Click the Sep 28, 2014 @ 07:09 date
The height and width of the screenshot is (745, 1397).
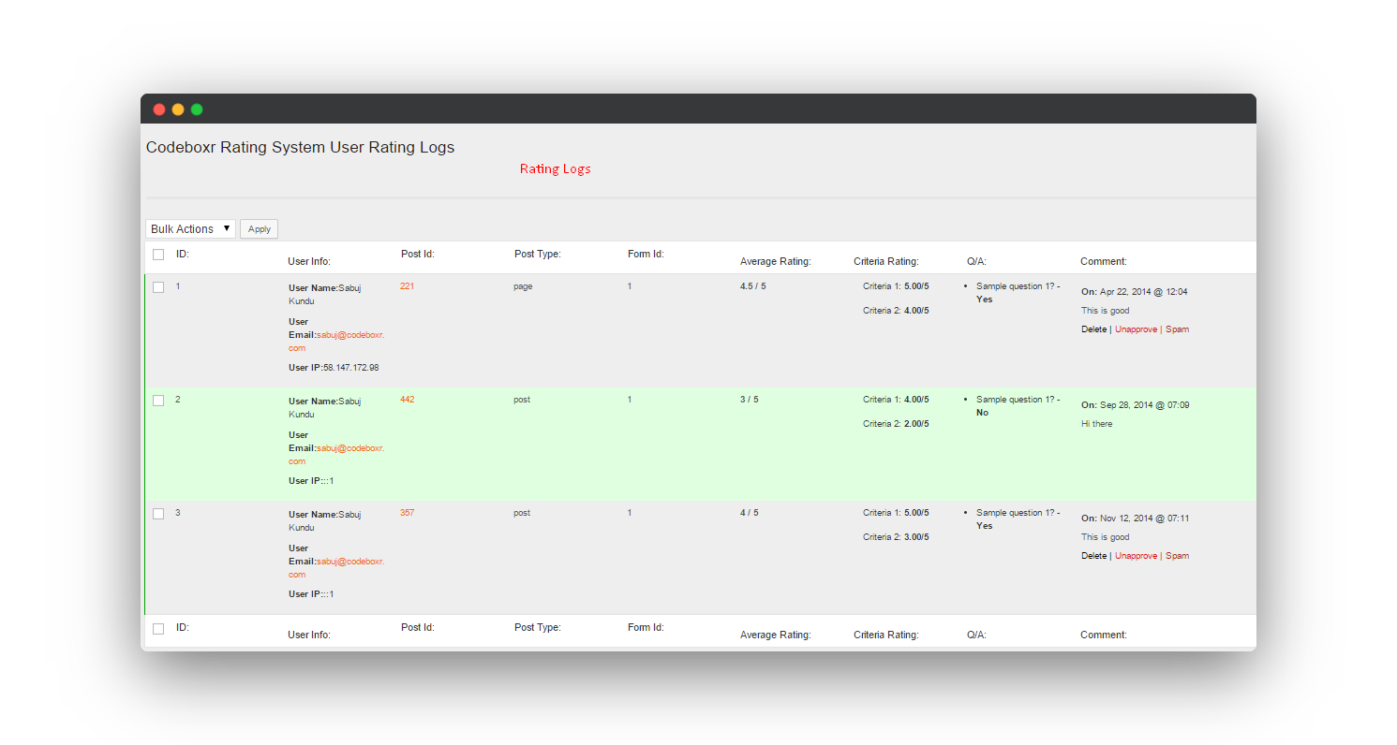[1144, 405]
